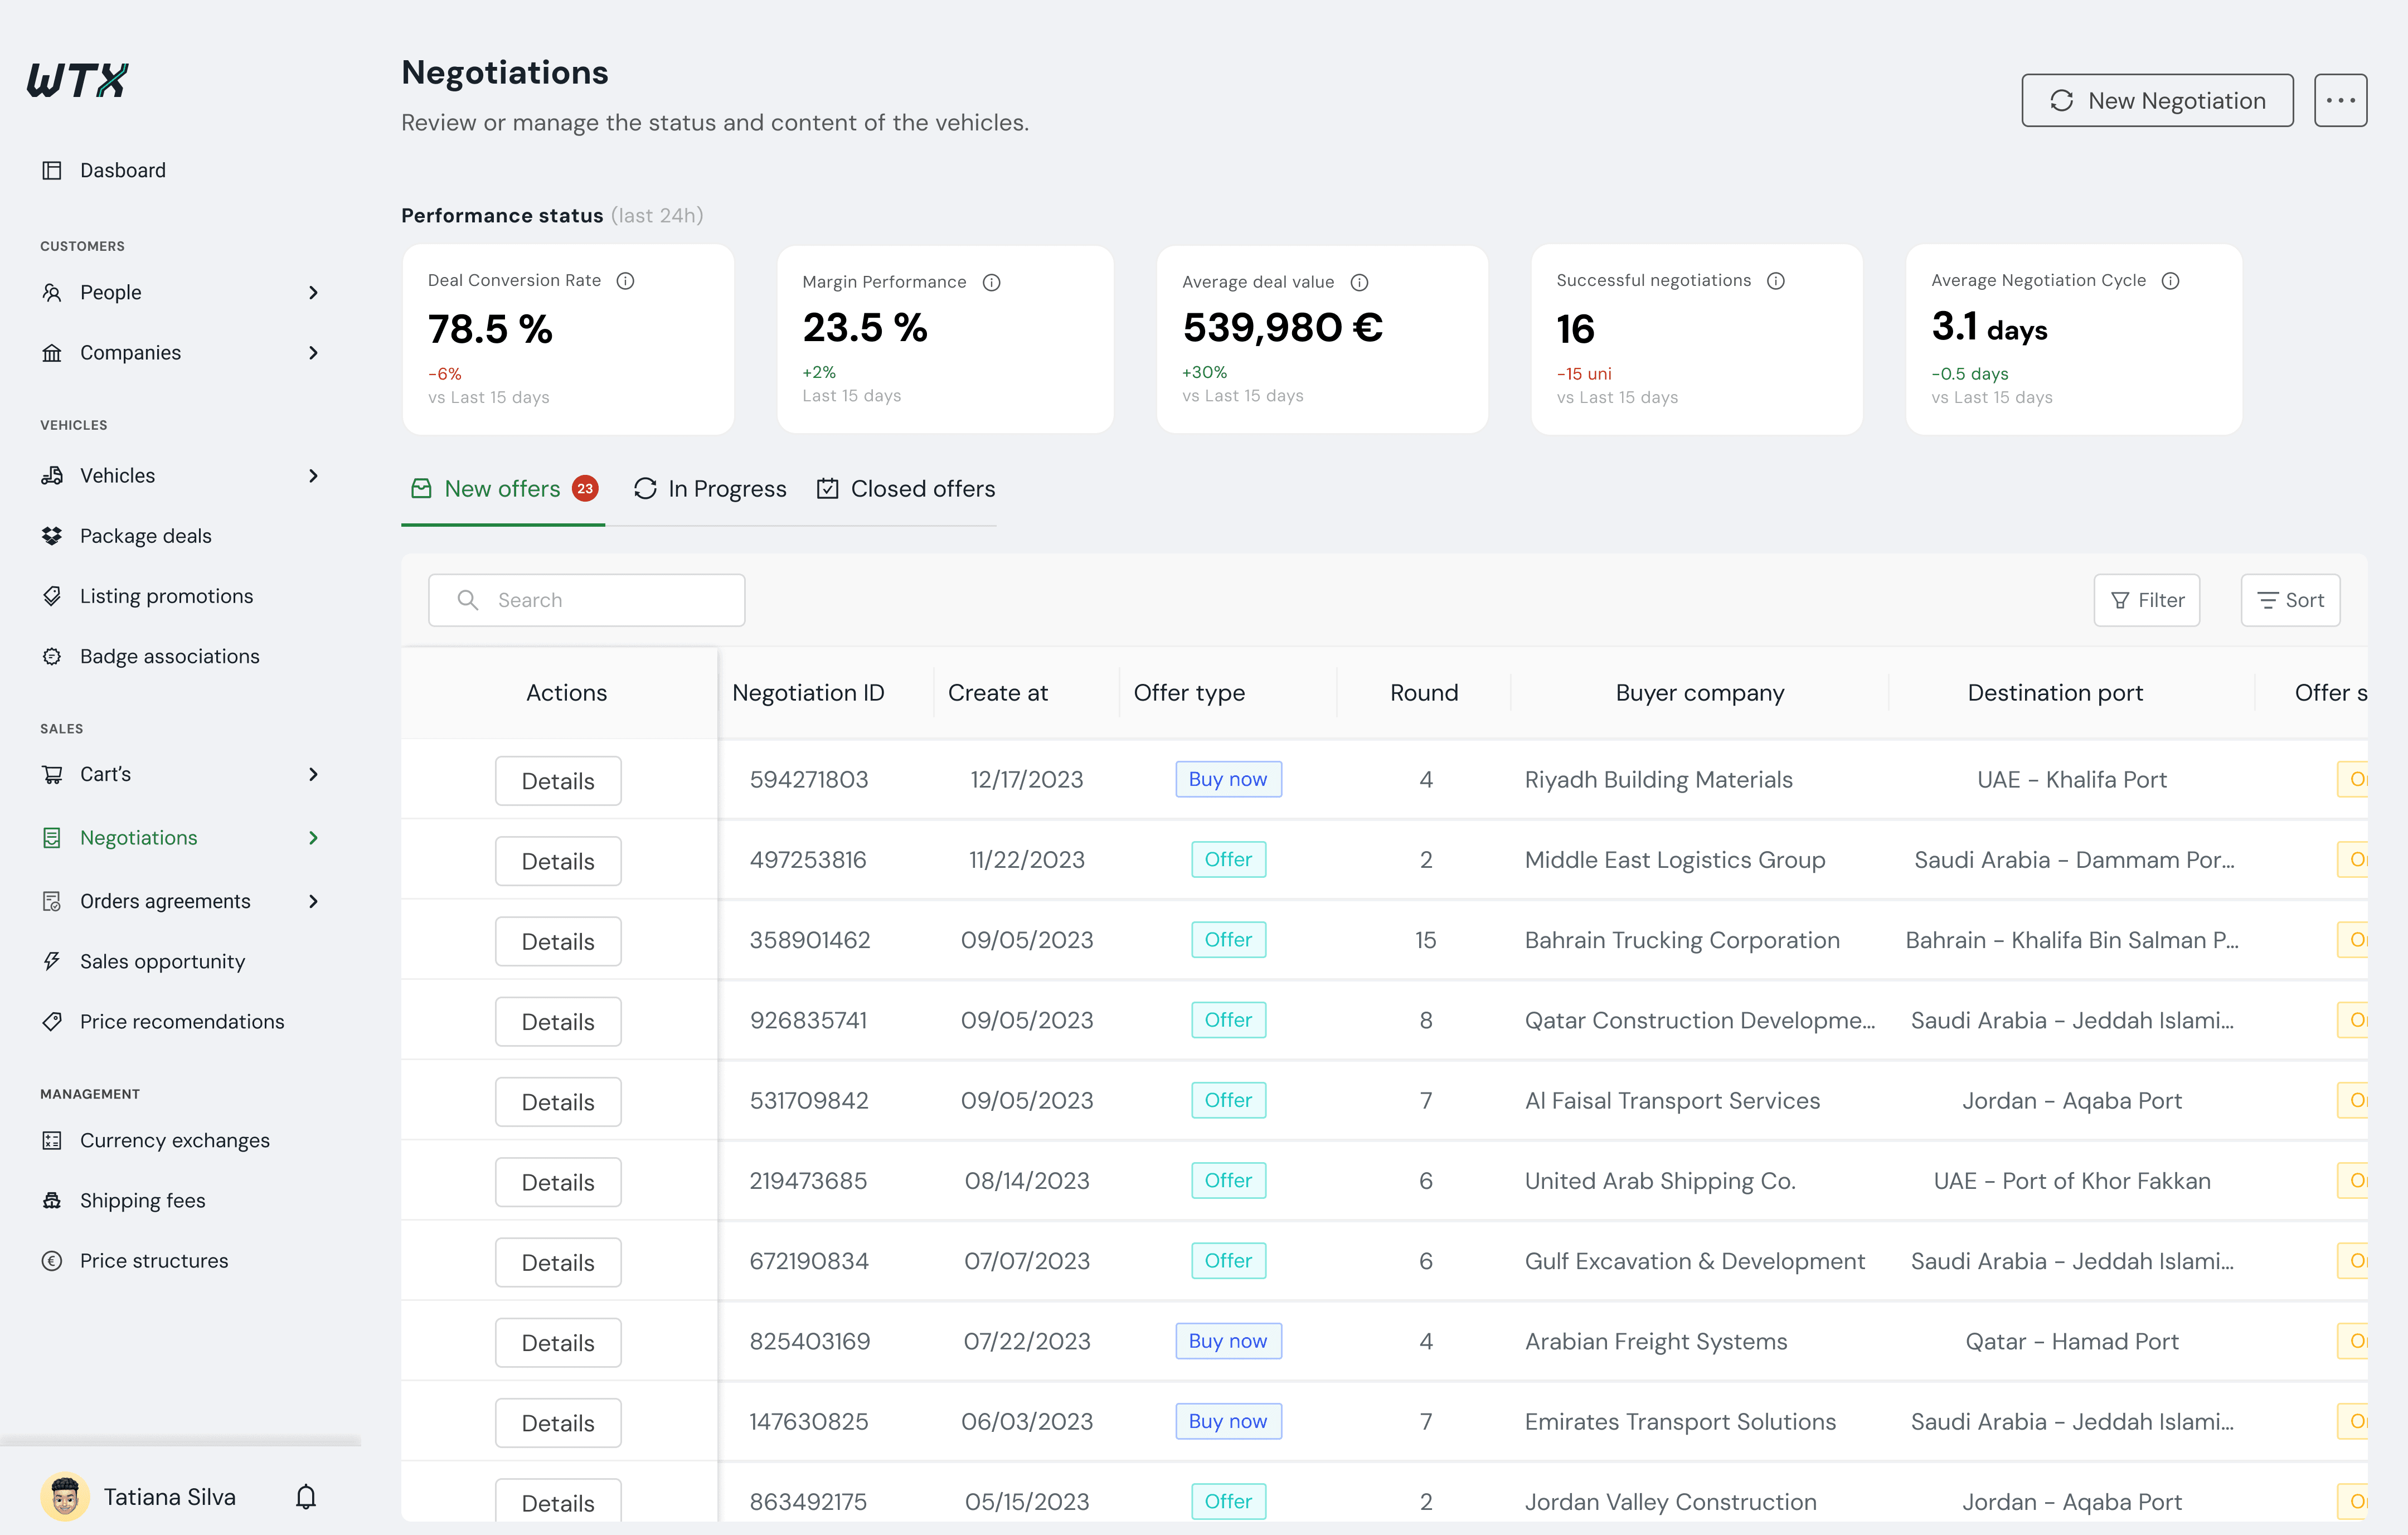Expand the Orders agreements chevron

coord(313,902)
